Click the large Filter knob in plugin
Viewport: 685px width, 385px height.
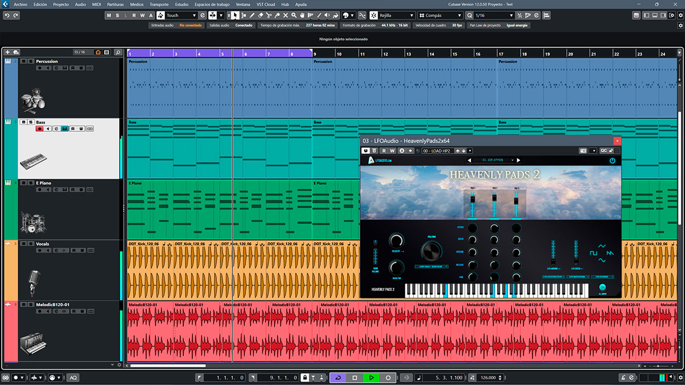(432, 251)
